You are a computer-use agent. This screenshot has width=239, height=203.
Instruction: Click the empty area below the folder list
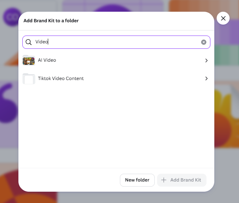pyautogui.click(x=116, y=126)
